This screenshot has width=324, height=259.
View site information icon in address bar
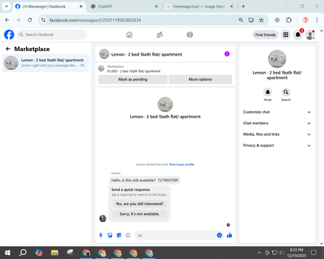point(43,20)
